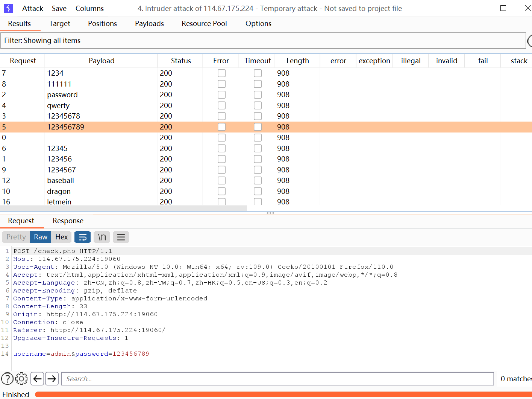This screenshot has height=399, width=532.
Task: Toggle Error checkbox for payload baseball
Action: [x=221, y=180]
